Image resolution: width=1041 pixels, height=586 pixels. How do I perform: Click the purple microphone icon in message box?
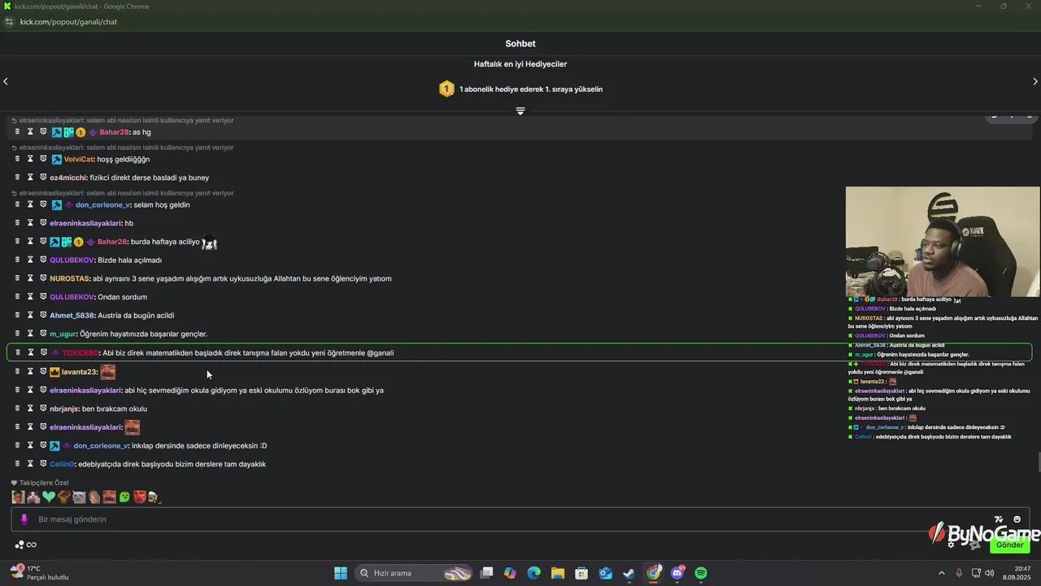[x=24, y=519]
